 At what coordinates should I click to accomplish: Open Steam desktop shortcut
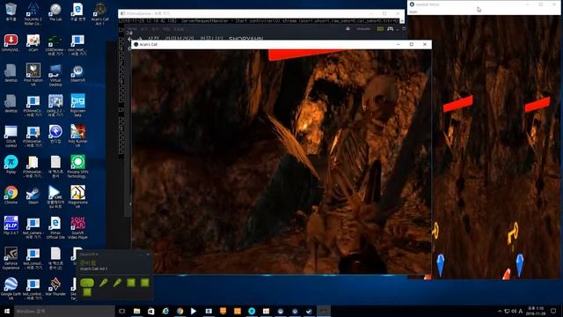[33, 195]
